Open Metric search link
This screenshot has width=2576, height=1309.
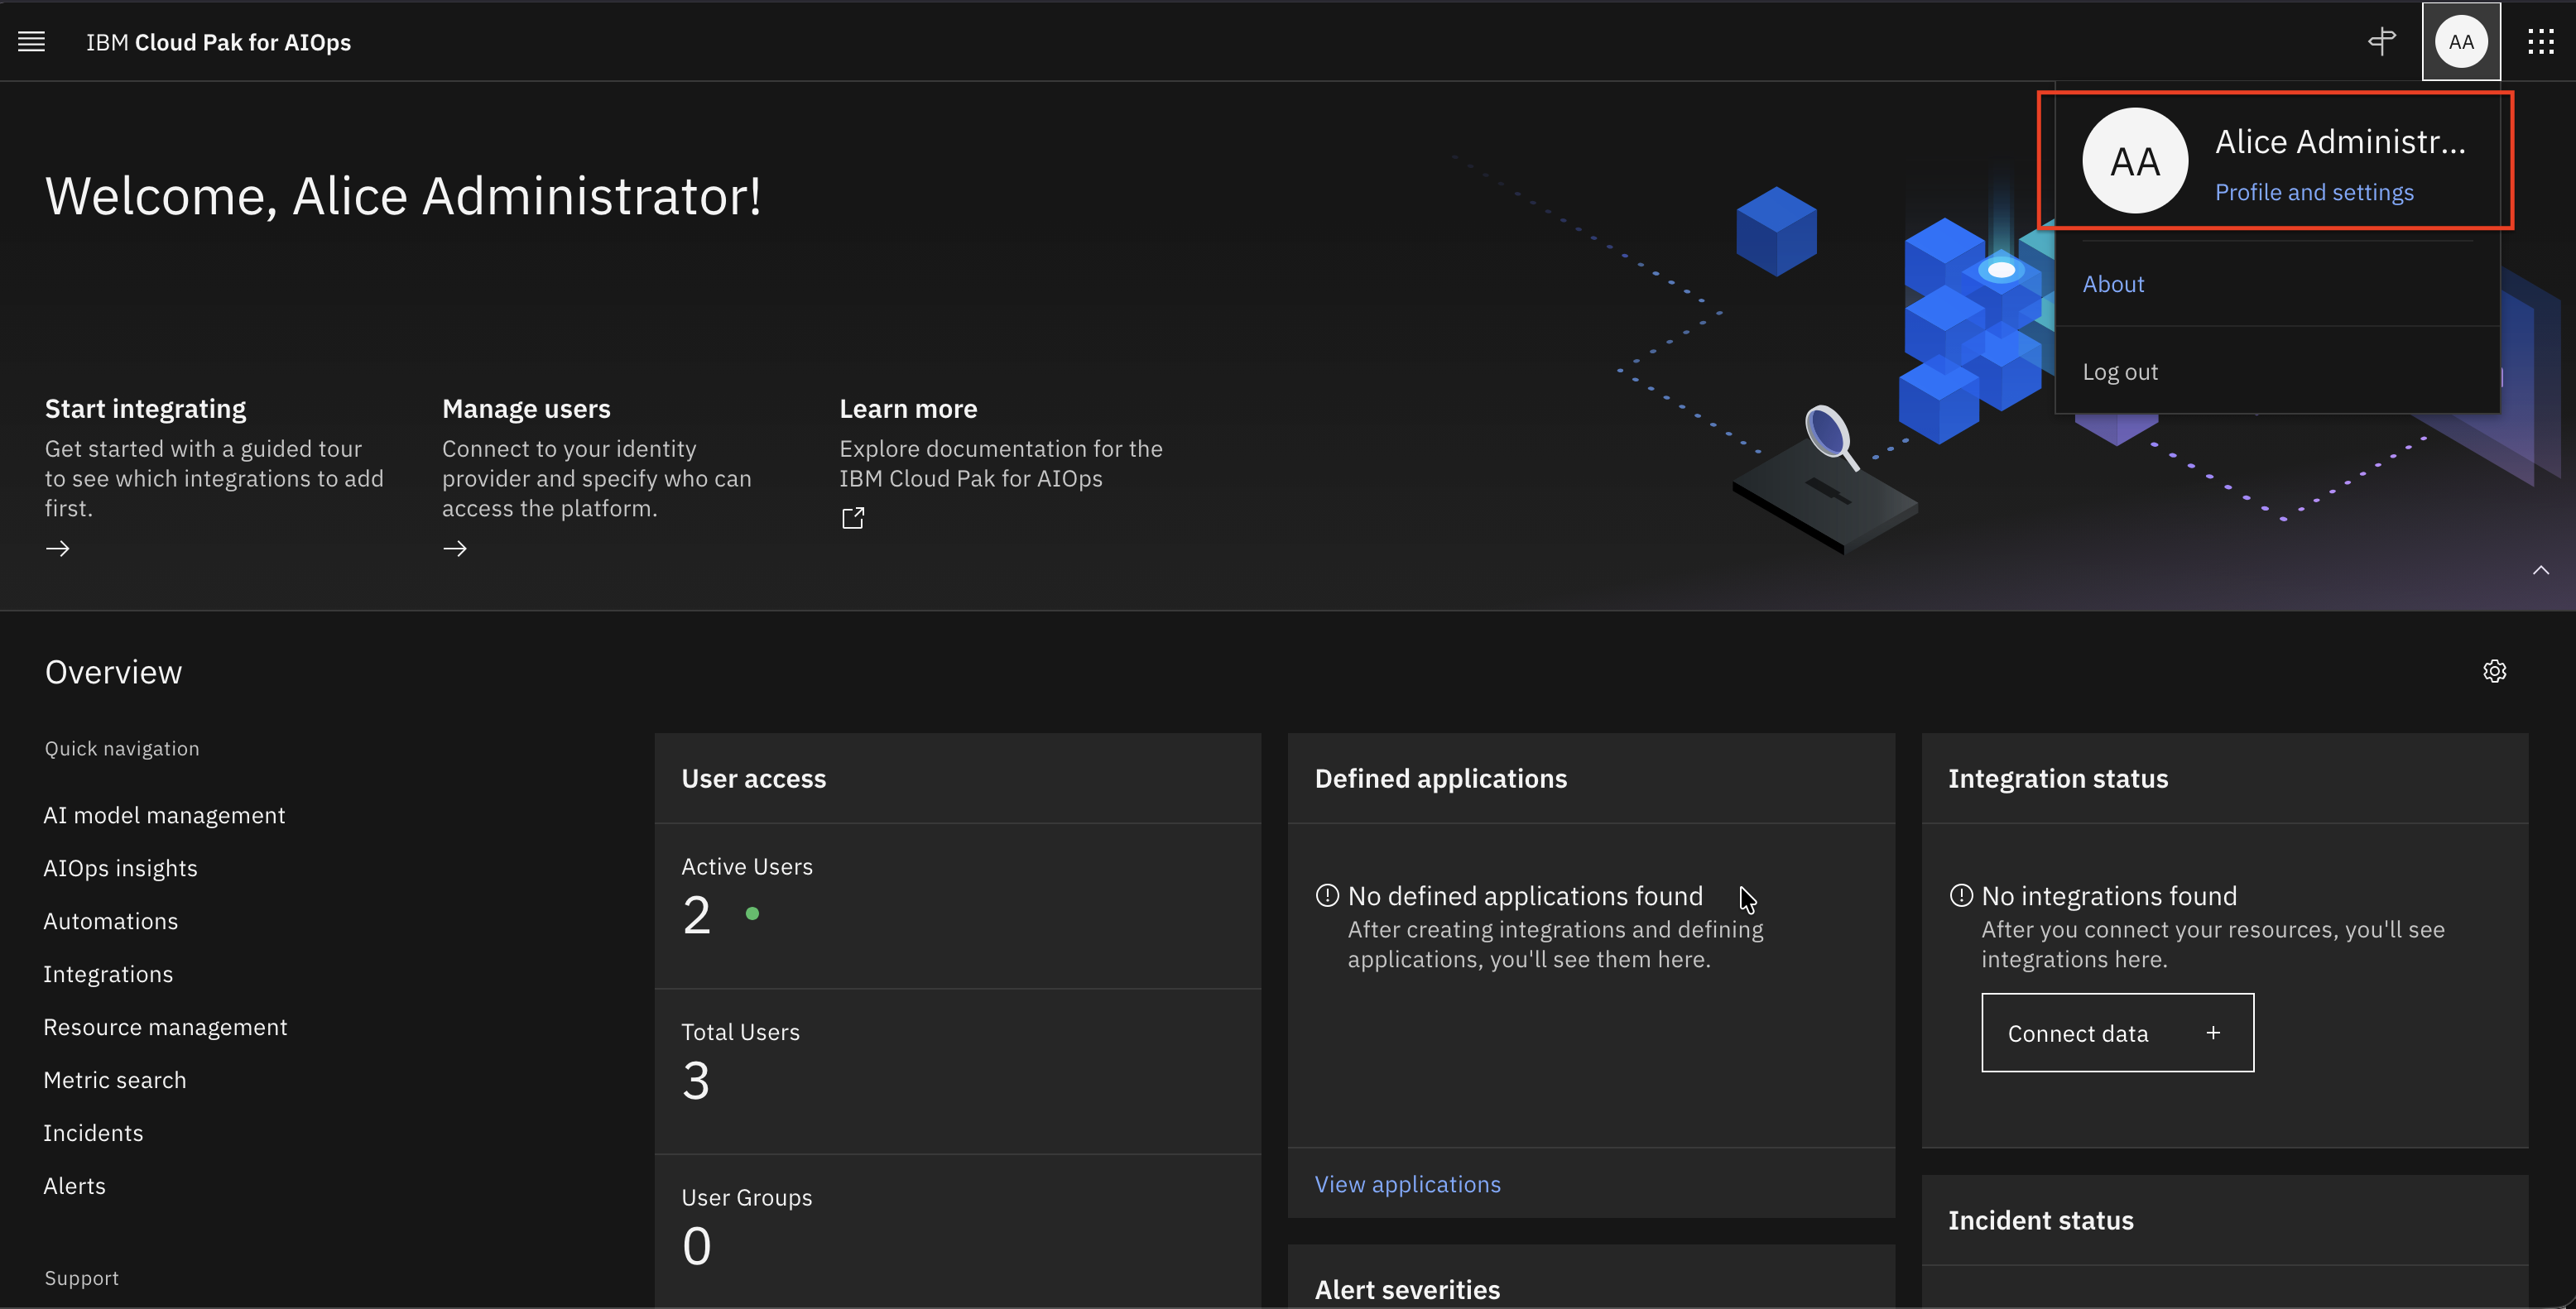(x=114, y=1080)
